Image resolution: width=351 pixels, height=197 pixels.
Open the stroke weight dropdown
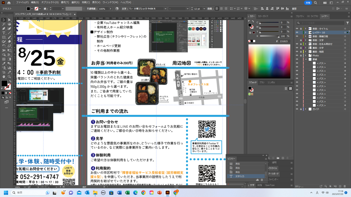point(62,9)
